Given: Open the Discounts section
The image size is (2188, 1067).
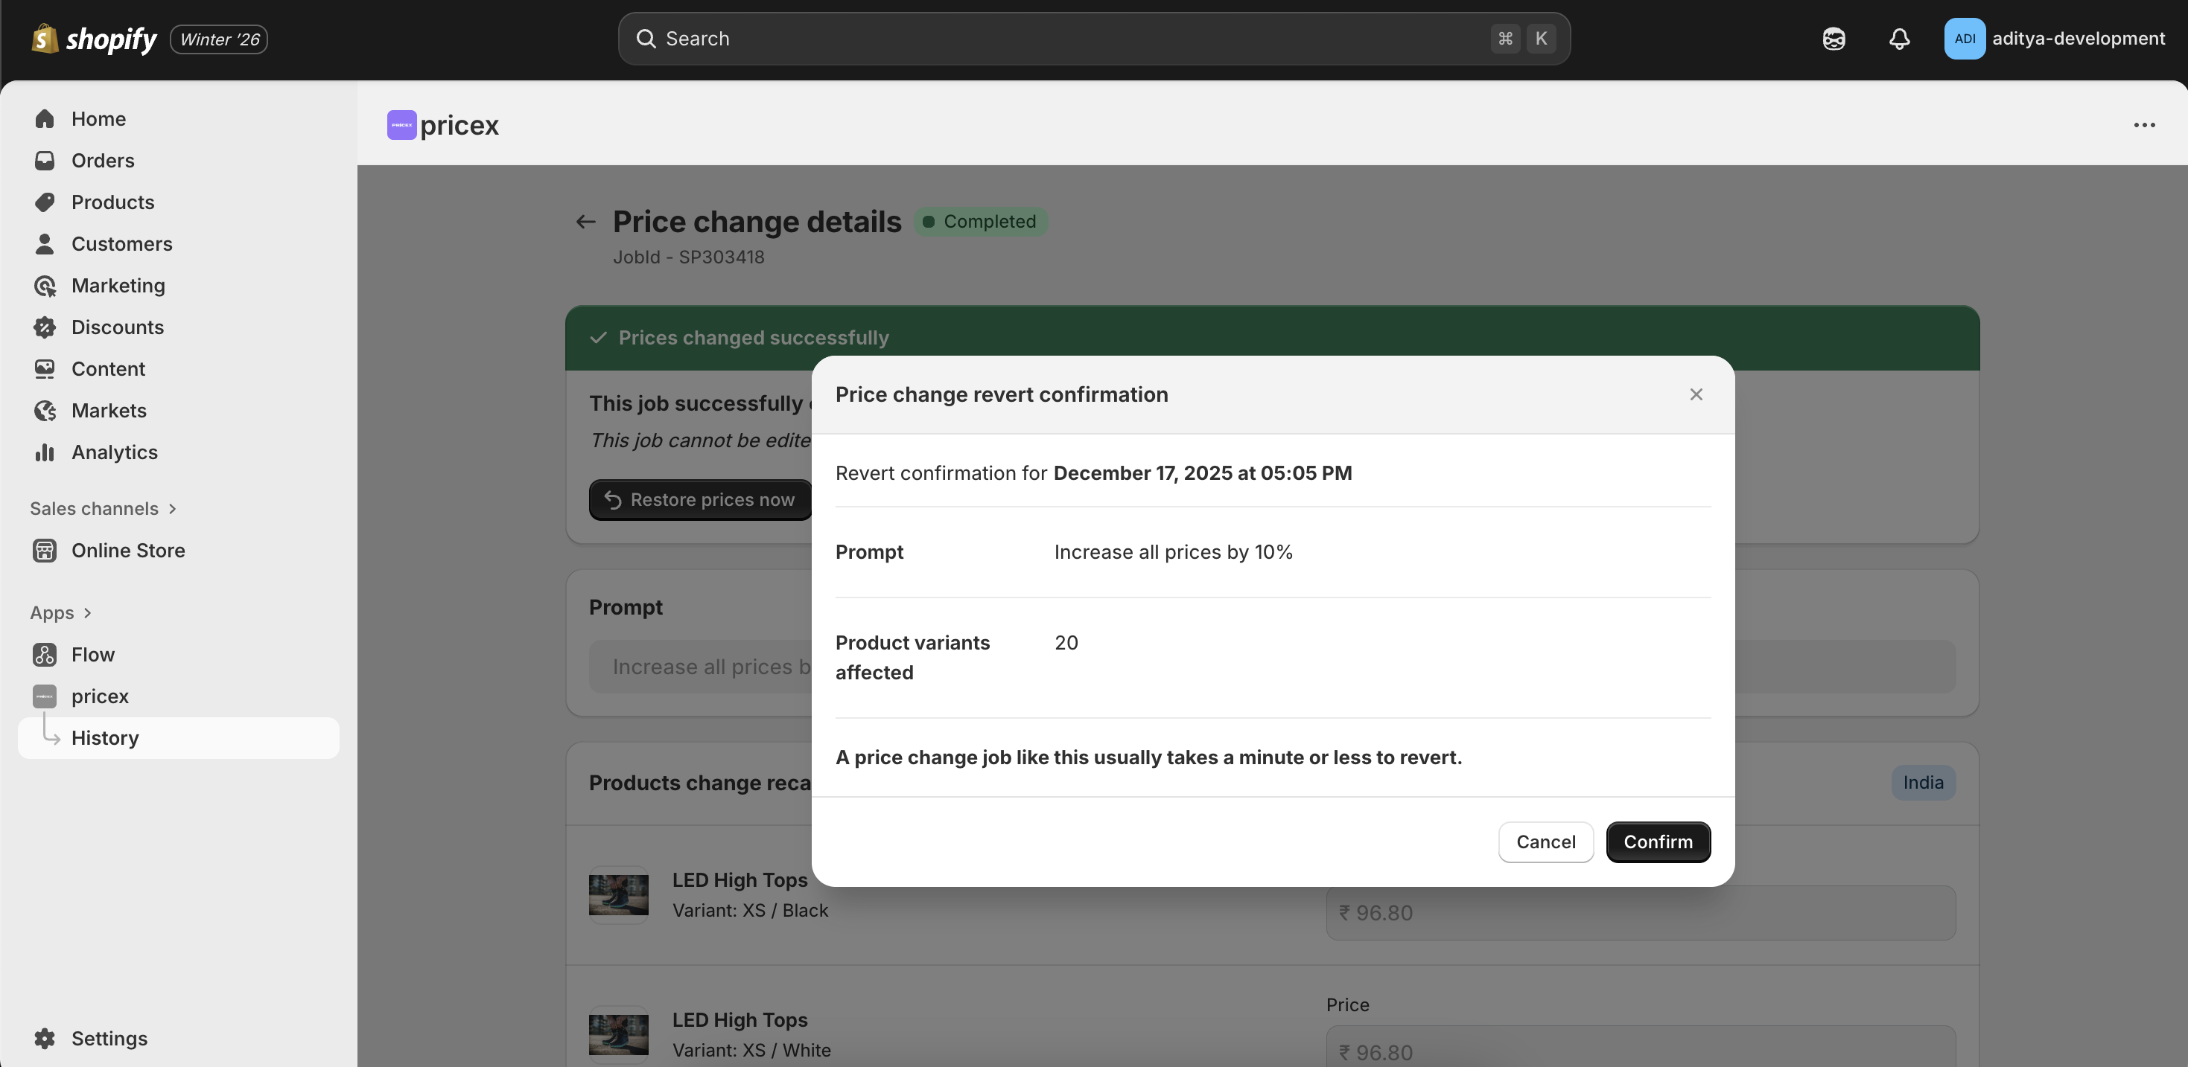Looking at the screenshot, I should [x=117, y=327].
